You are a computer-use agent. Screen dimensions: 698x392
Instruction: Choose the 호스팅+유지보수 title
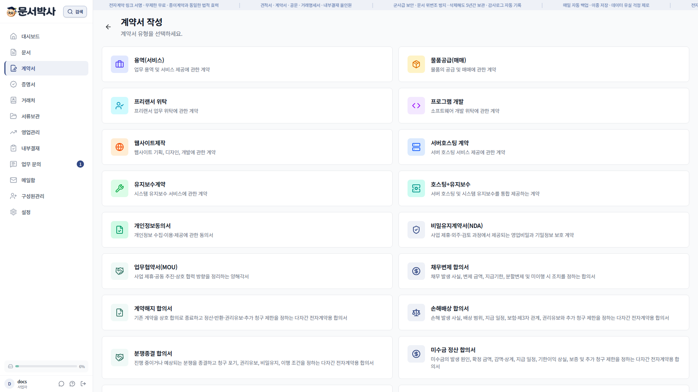coord(450,184)
